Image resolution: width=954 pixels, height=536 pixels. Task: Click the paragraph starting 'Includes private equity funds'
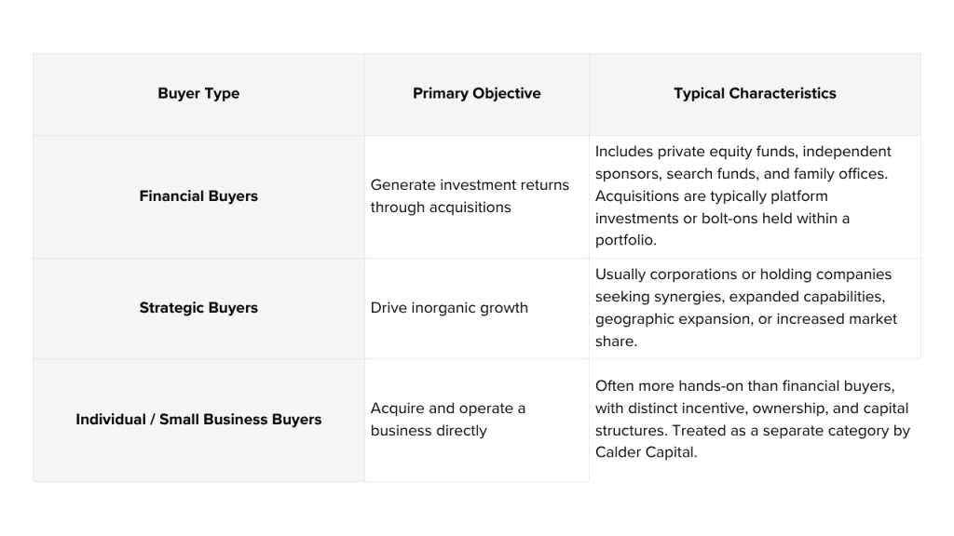743,196
